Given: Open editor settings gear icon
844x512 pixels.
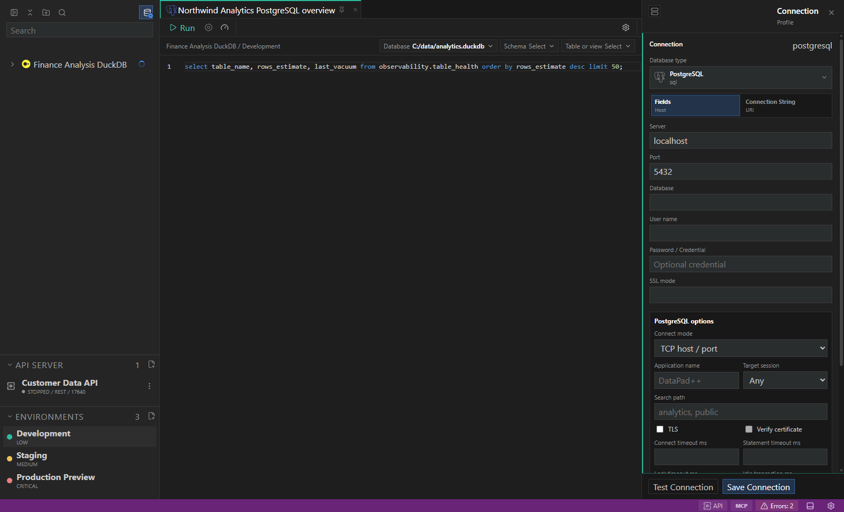Looking at the screenshot, I should [x=626, y=28].
